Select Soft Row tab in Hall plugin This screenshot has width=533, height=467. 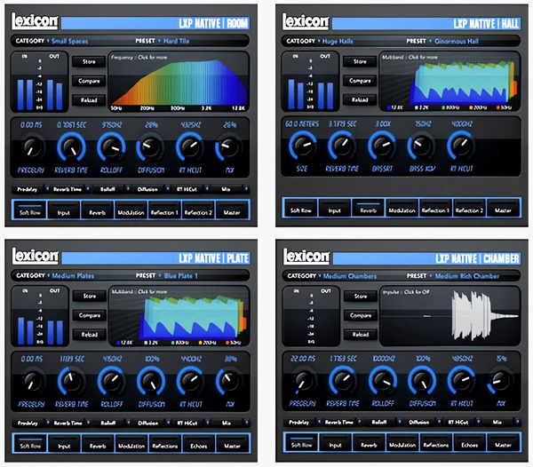(x=301, y=208)
